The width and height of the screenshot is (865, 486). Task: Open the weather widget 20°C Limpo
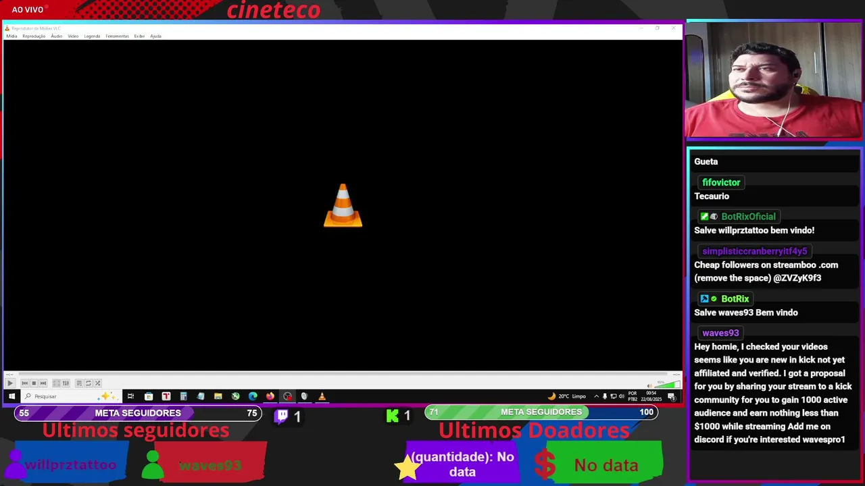(x=566, y=396)
